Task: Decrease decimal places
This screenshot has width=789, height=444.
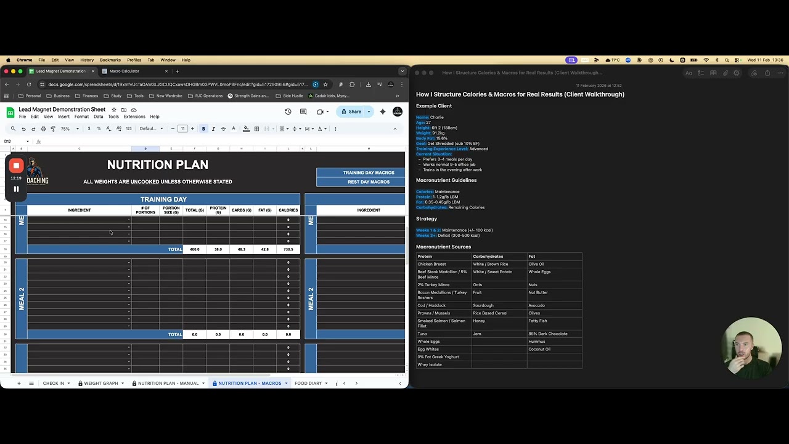Action: coord(108,129)
